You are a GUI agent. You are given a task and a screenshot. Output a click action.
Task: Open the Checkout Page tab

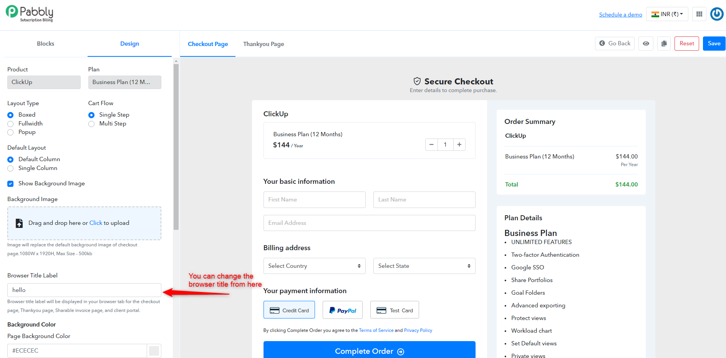pos(208,44)
